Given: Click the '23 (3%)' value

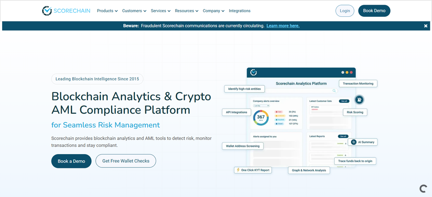Looking at the screenshot, I should click(292, 112).
